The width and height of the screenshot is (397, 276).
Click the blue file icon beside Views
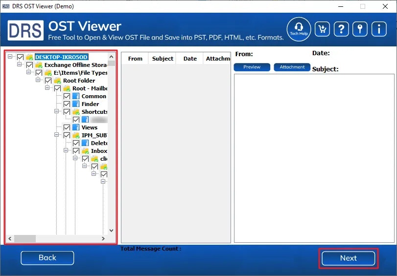pyautogui.click(x=76, y=127)
